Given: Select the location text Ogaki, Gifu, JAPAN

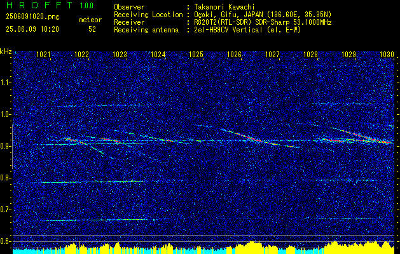Looking at the screenshot, I should (228, 15).
